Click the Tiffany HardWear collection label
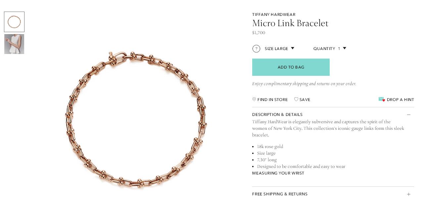This screenshot has height=200, width=423. (274, 15)
